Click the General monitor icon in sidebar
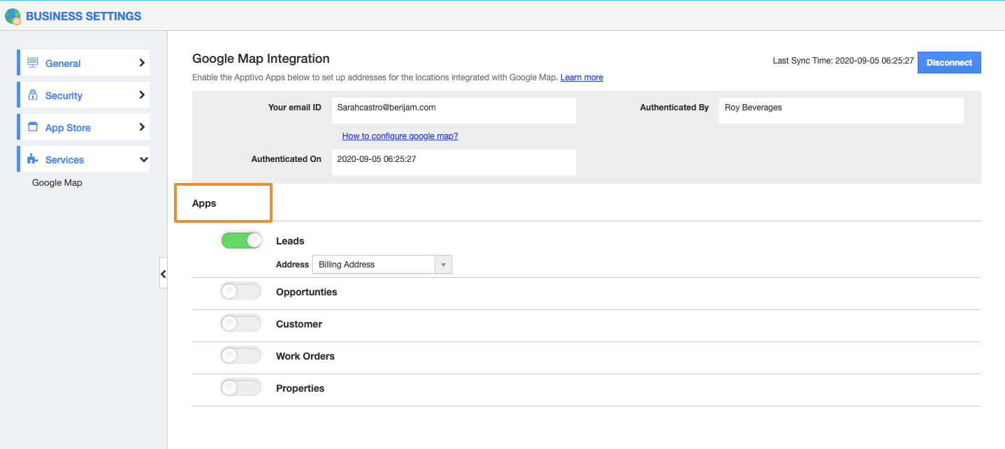Screen dimensions: 1005x449 coord(33,63)
